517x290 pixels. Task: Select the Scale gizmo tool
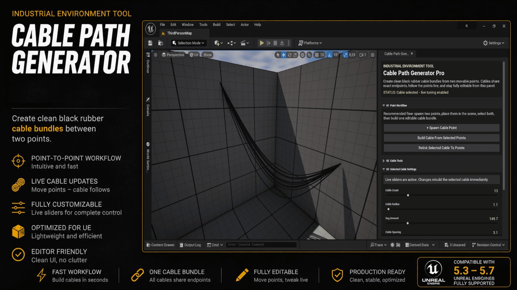pos(295,55)
